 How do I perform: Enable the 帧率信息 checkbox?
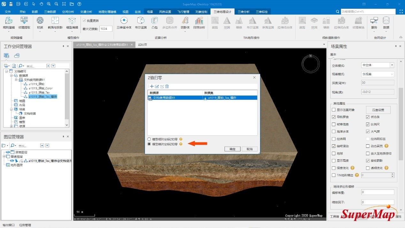pyautogui.click(x=334, y=125)
